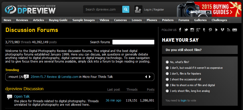Open the Open Talk forum link

[x=22, y=97]
